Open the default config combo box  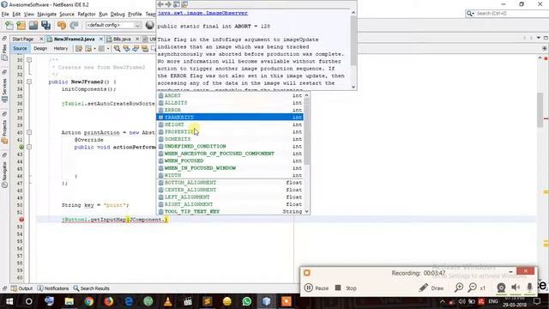coord(113,25)
